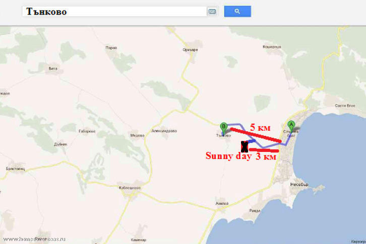This screenshot has width=366, height=244.
Task: Click the green marker B pin
Action: 224,127
